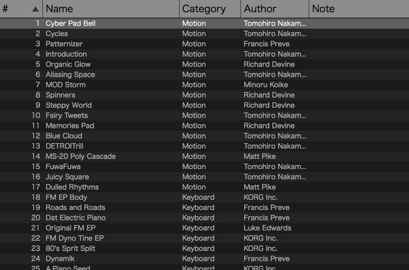Select the Dynamik keyboard program

pos(60,258)
